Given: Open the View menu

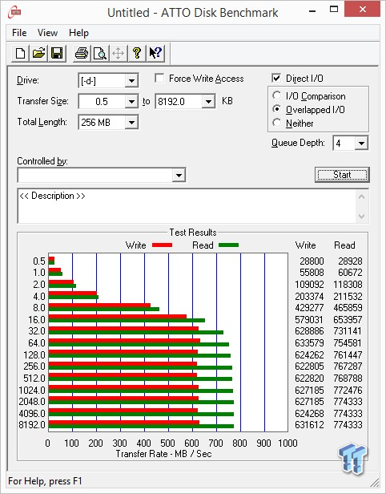Looking at the screenshot, I should [x=47, y=33].
